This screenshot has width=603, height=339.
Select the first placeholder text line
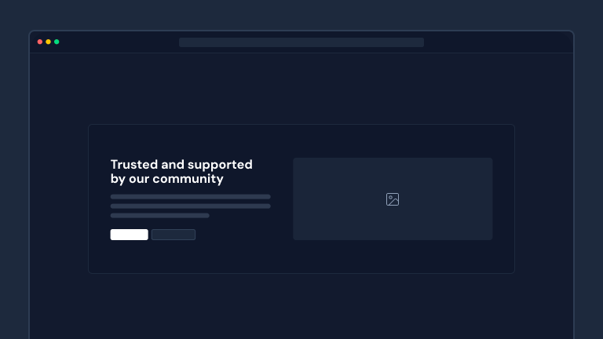(190, 197)
